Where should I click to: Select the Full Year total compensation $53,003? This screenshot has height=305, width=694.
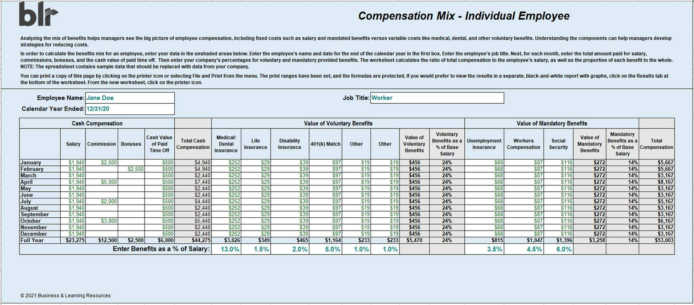pos(656,240)
